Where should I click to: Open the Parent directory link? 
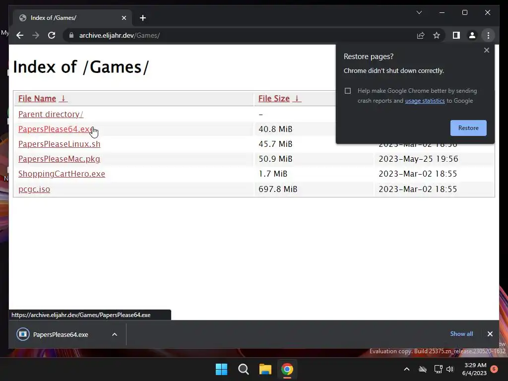coord(51,115)
